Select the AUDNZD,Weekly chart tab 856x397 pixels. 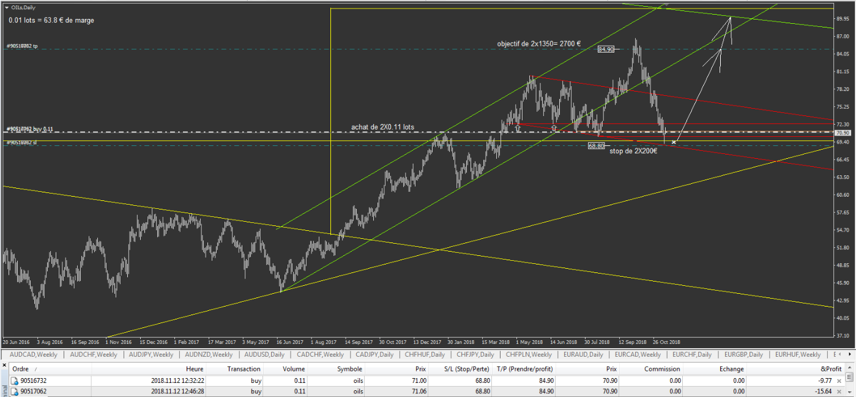tap(209, 355)
